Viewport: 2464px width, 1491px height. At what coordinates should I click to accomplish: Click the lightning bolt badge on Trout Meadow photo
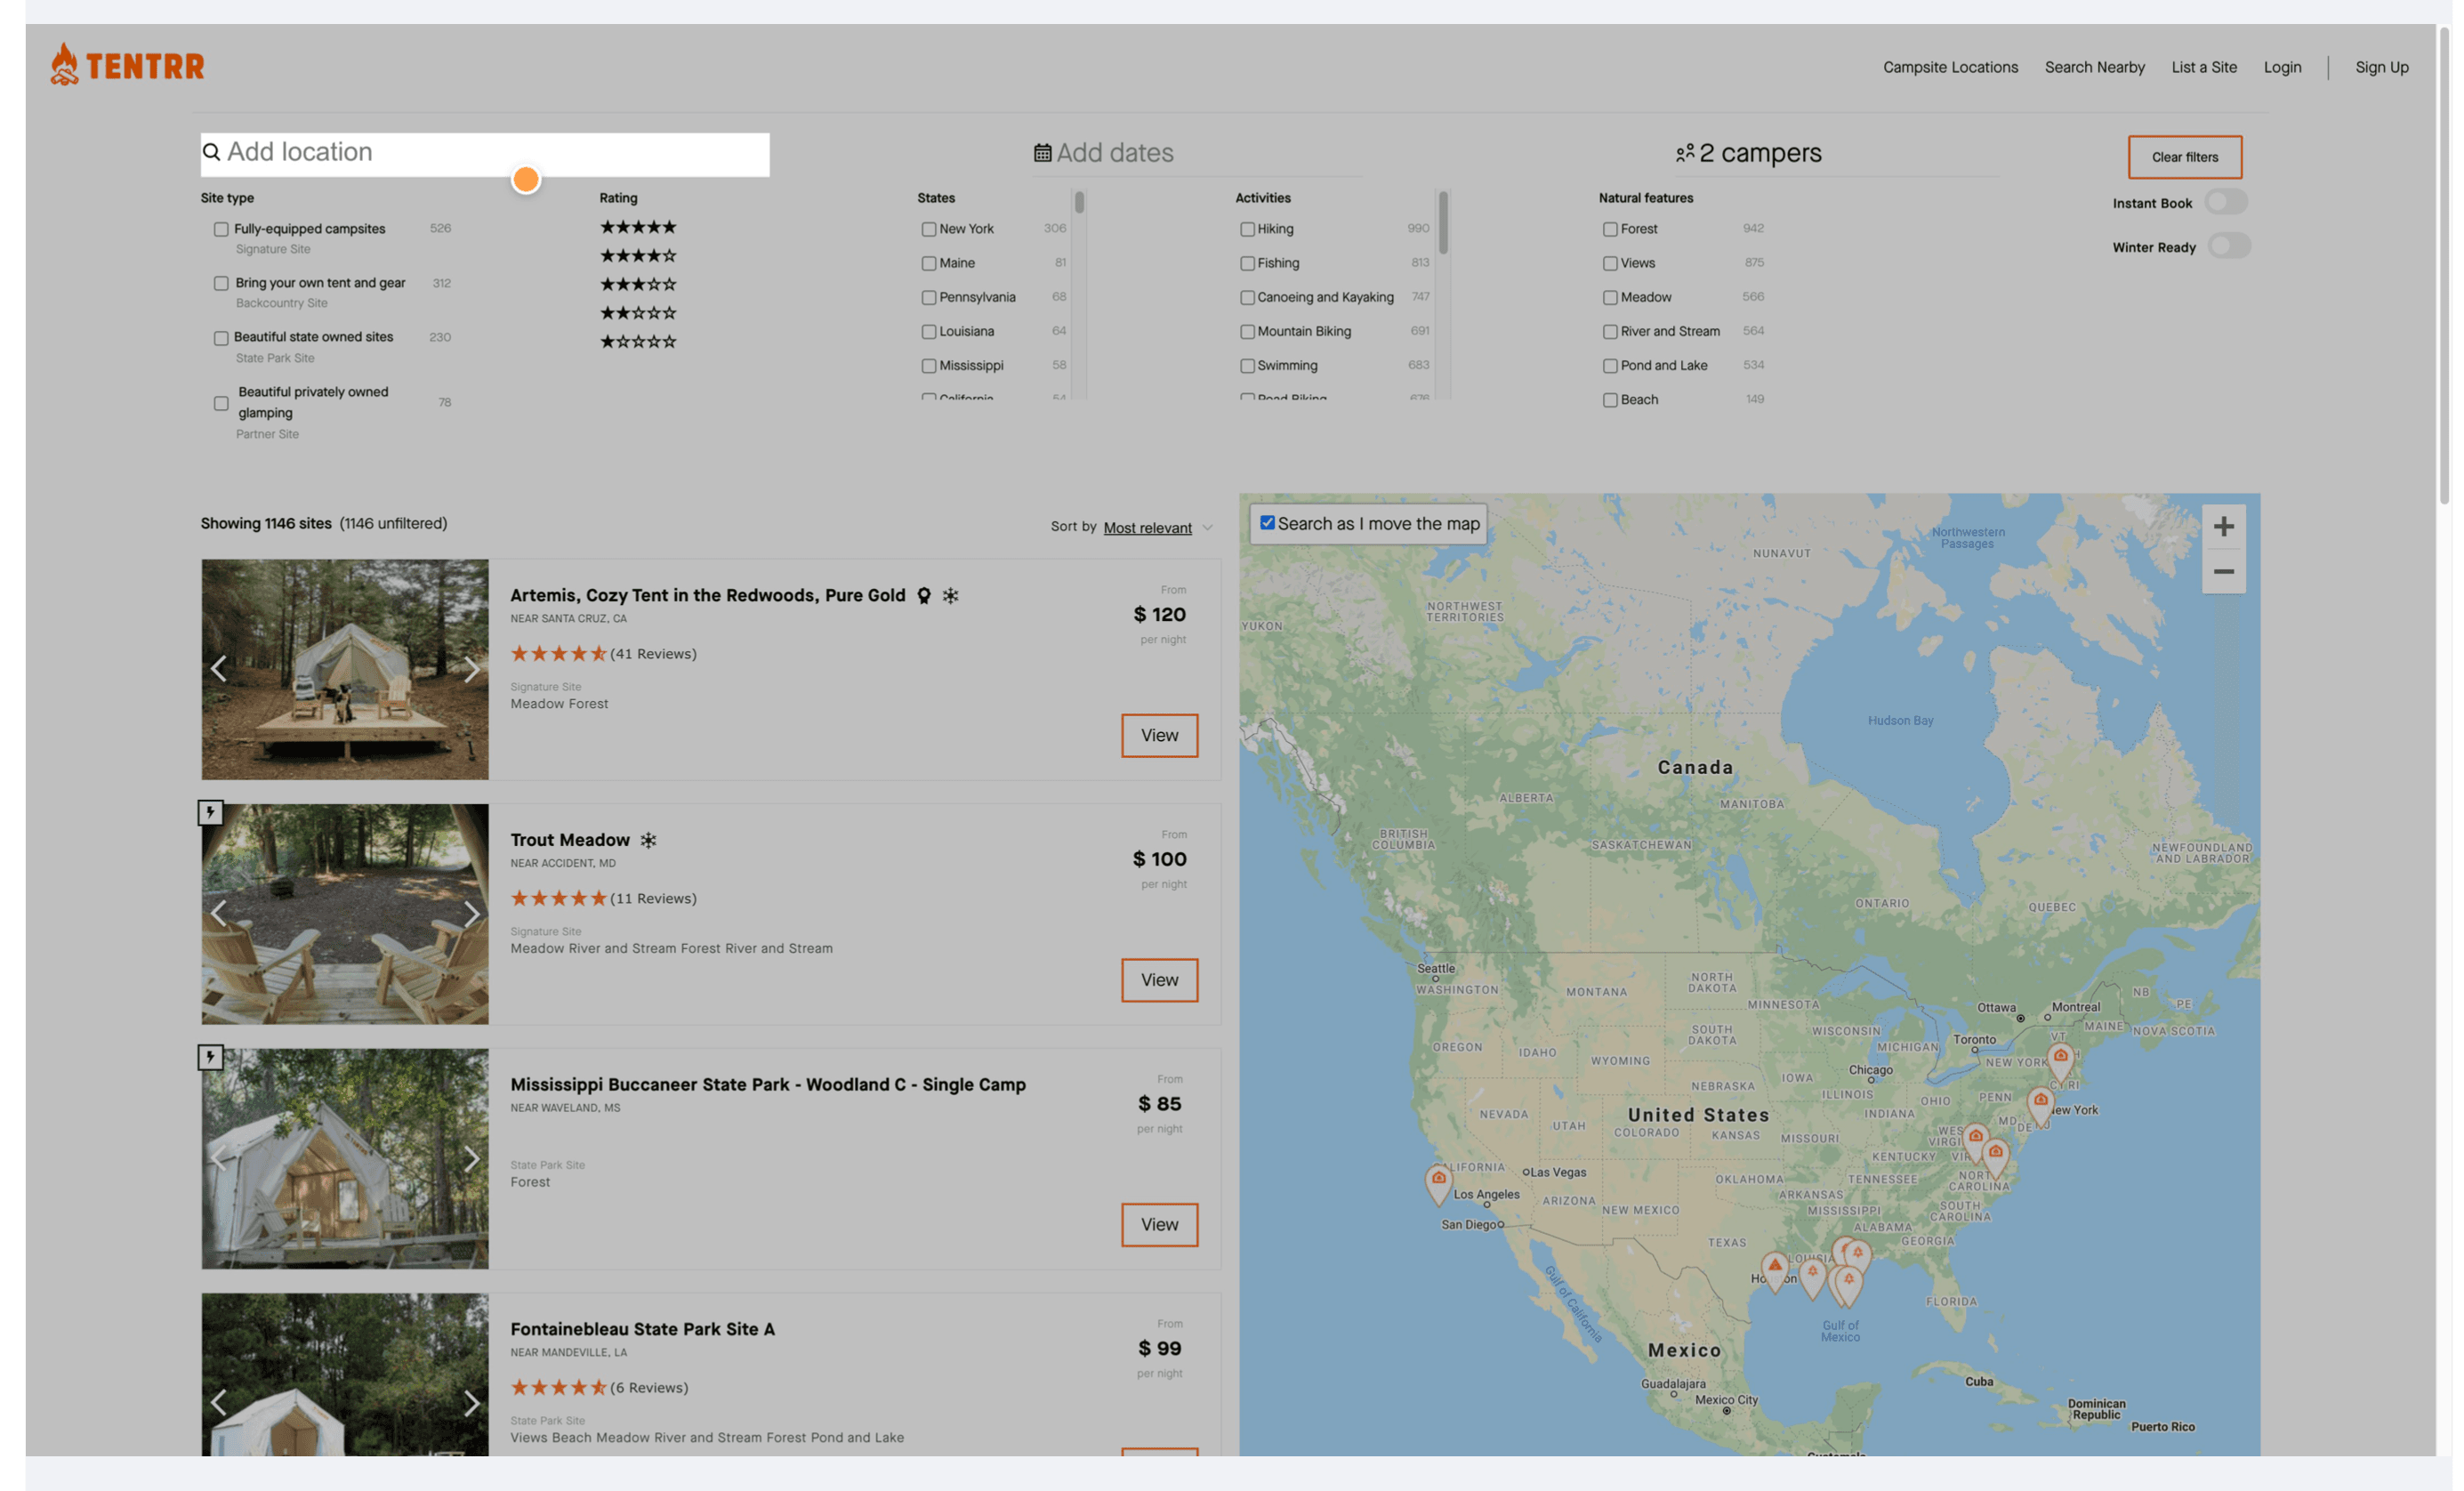click(210, 813)
